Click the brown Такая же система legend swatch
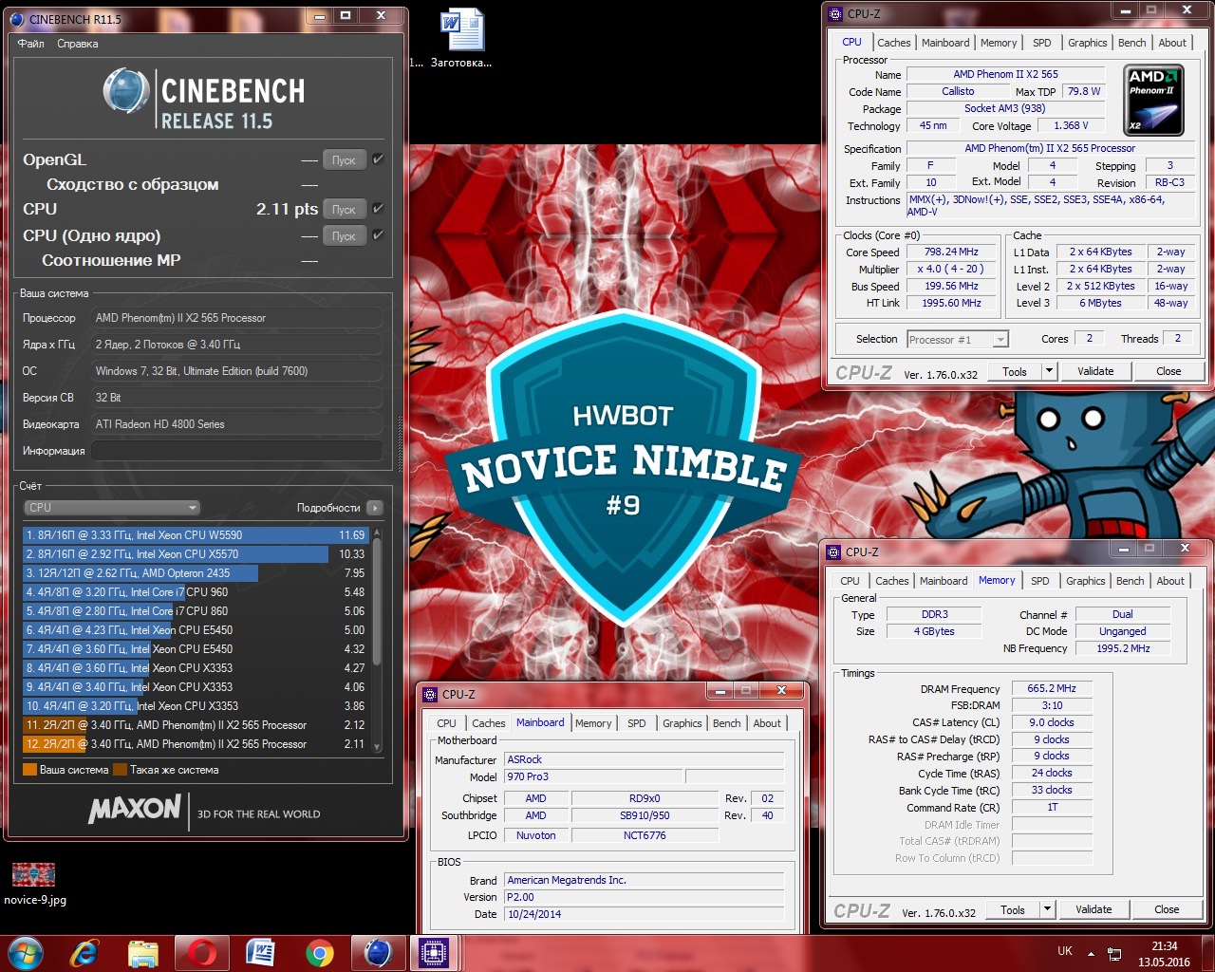This screenshot has height=972, width=1215. pos(120,770)
